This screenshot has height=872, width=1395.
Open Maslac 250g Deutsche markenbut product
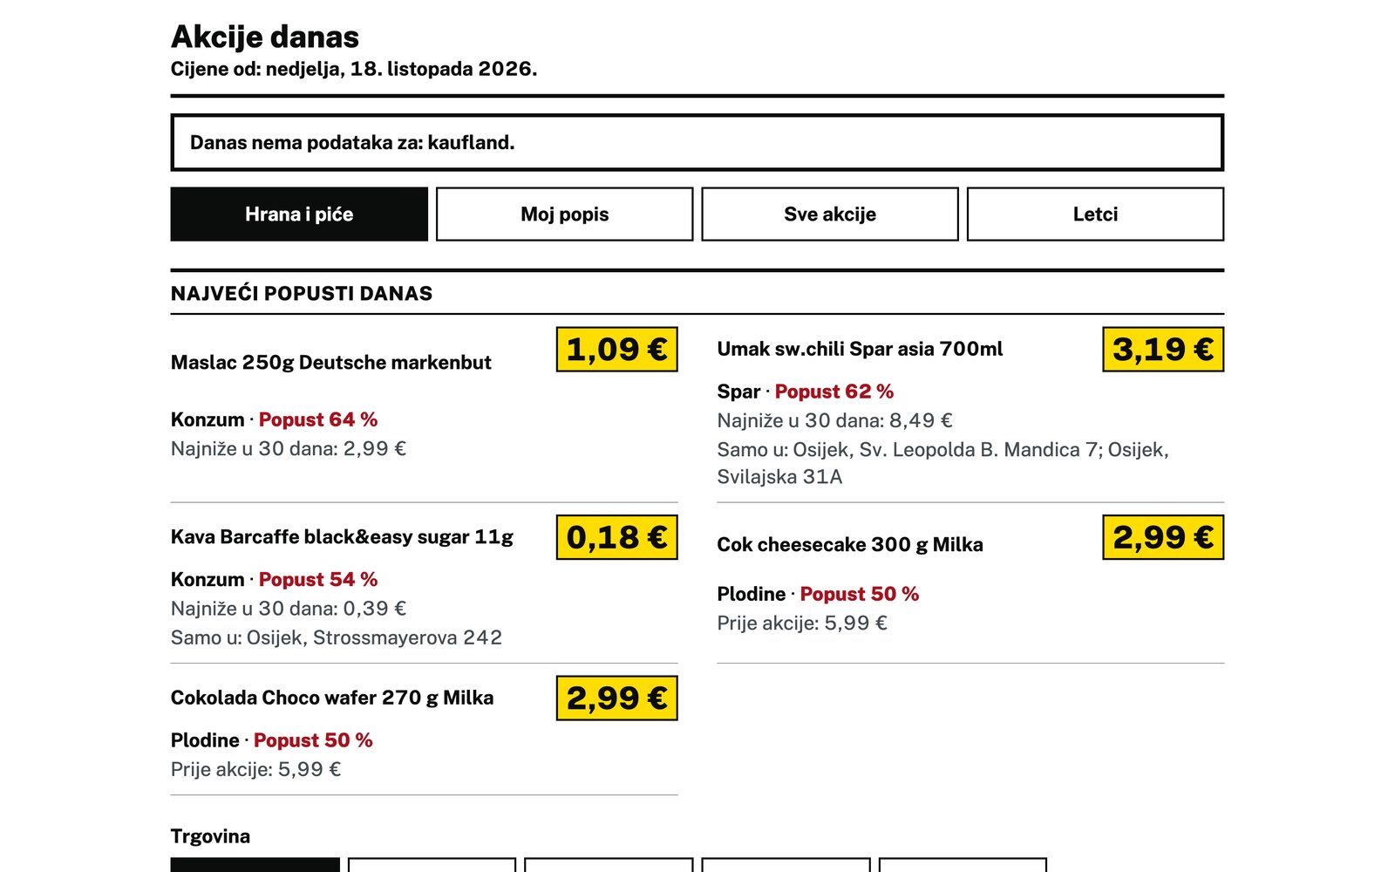pos(331,363)
